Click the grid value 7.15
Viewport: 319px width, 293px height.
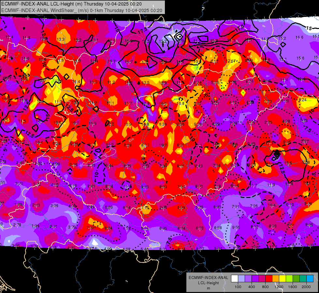click(145, 208)
